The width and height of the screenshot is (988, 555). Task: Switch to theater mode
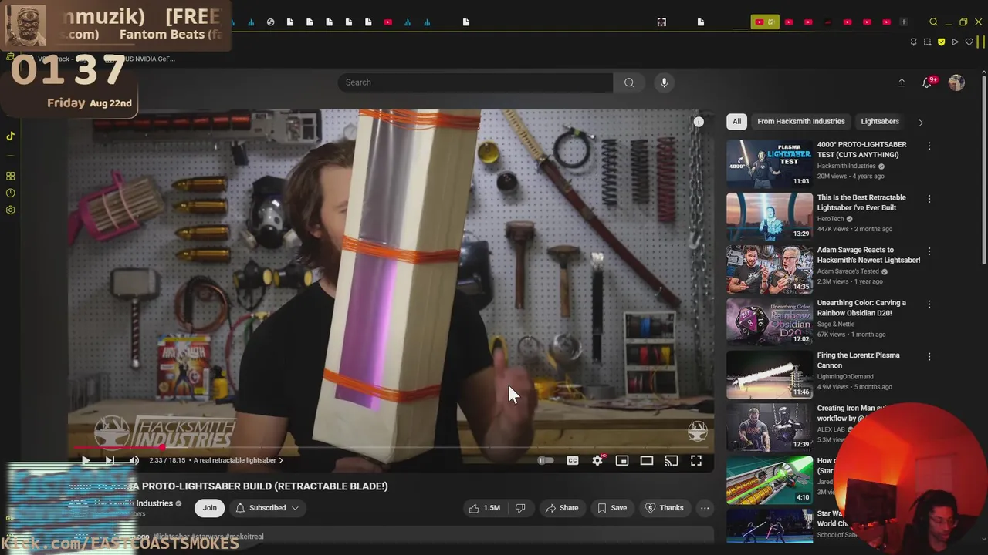tap(647, 460)
